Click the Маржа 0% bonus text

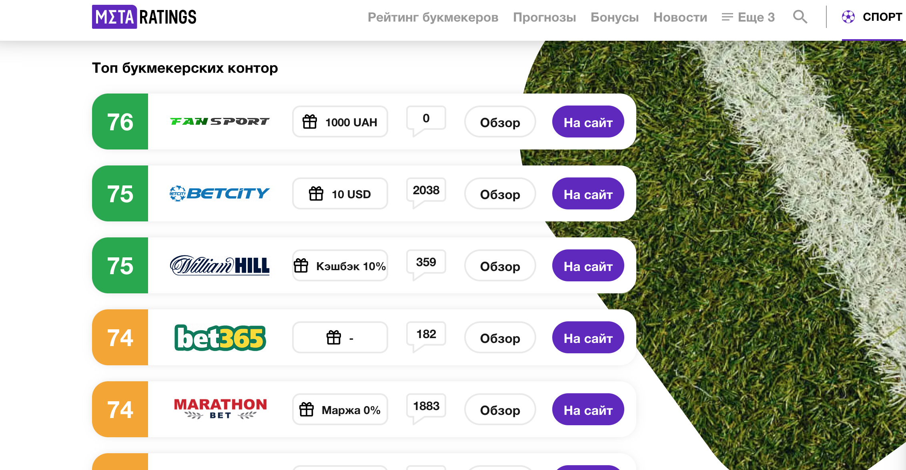tap(351, 410)
